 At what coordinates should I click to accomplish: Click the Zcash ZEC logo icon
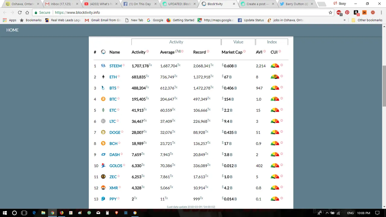[103, 177]
